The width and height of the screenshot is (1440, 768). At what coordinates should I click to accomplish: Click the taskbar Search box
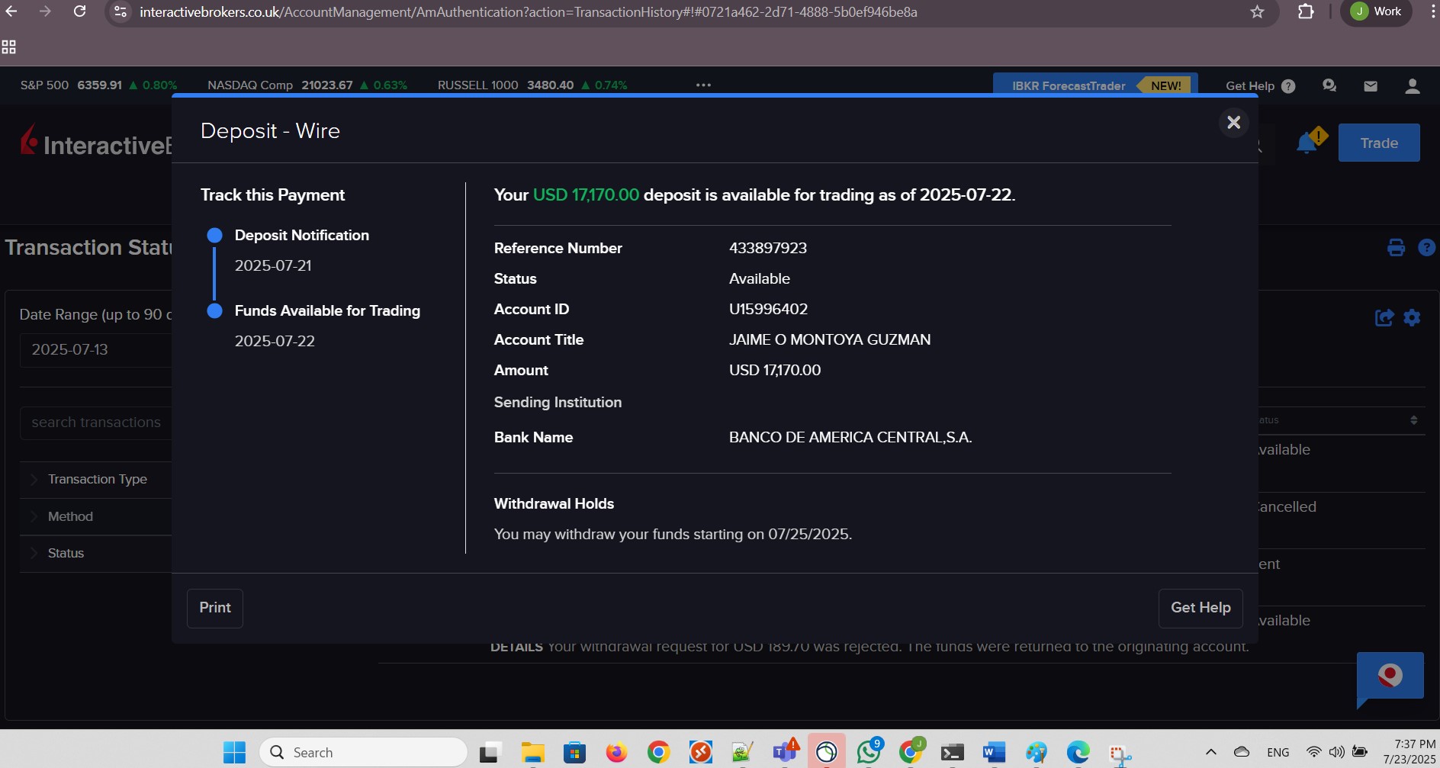tap(364, 753)
